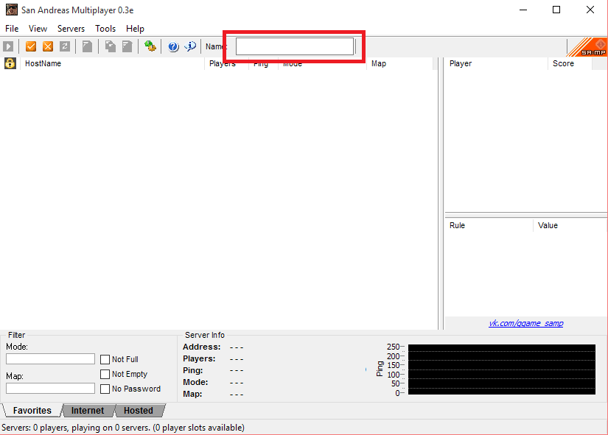The width and height of the screenshot is (608, 435).
Task: Click the San Andreas Multiplayer title bar icon
Action: click(x=11, y=10)
